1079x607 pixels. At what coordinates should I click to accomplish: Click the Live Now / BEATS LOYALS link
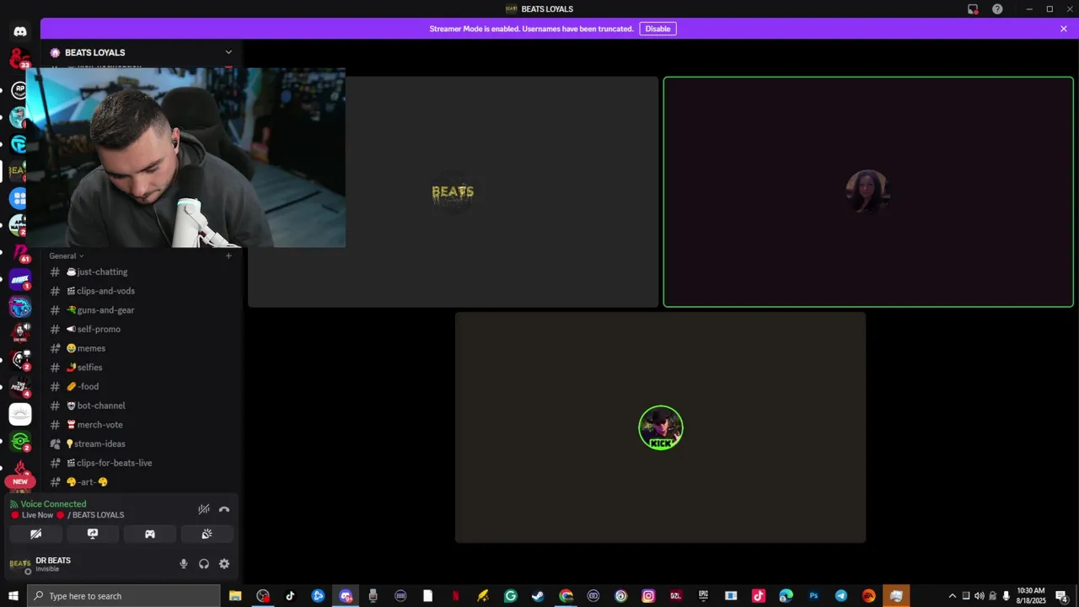click(x=72, y=515)
